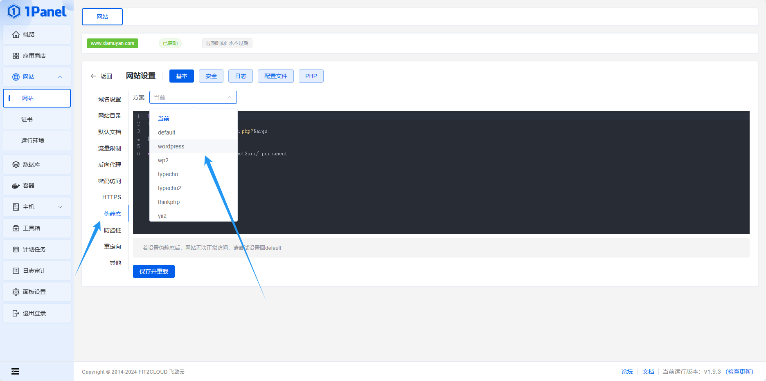This screenshot has width=766, height=381.
Task: Click the 容器 docker icon
Action: tap(16, 186)
